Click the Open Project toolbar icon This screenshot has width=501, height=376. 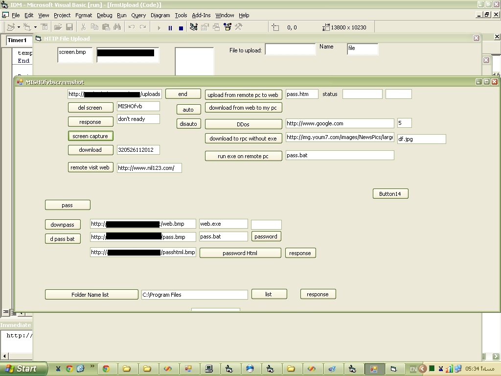58,27
